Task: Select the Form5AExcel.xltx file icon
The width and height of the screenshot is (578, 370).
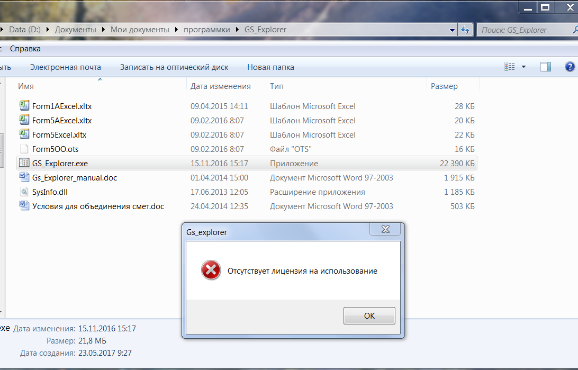Action: coord(24,120)
